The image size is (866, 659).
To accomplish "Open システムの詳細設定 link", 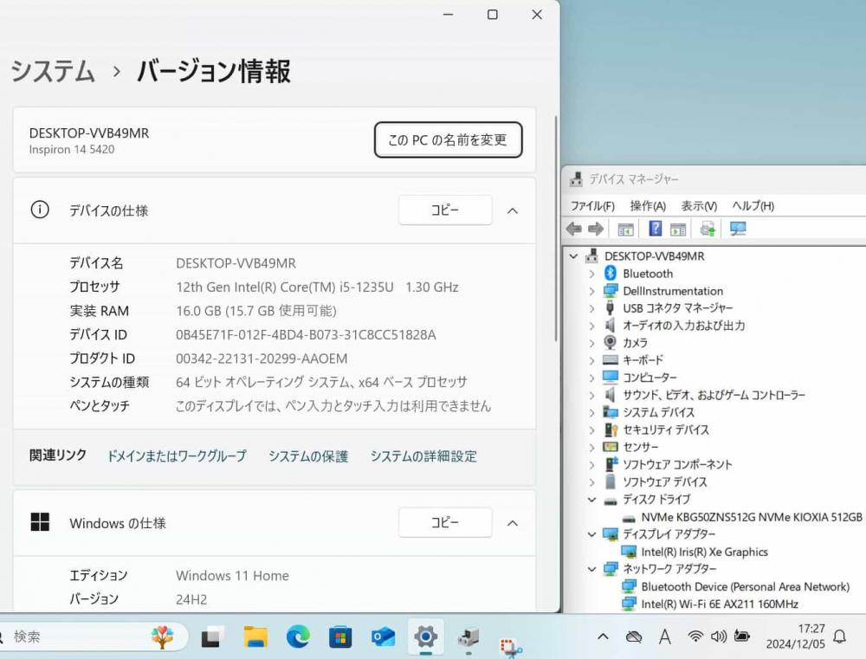I will pyautogui.click(x=423, y=455).
